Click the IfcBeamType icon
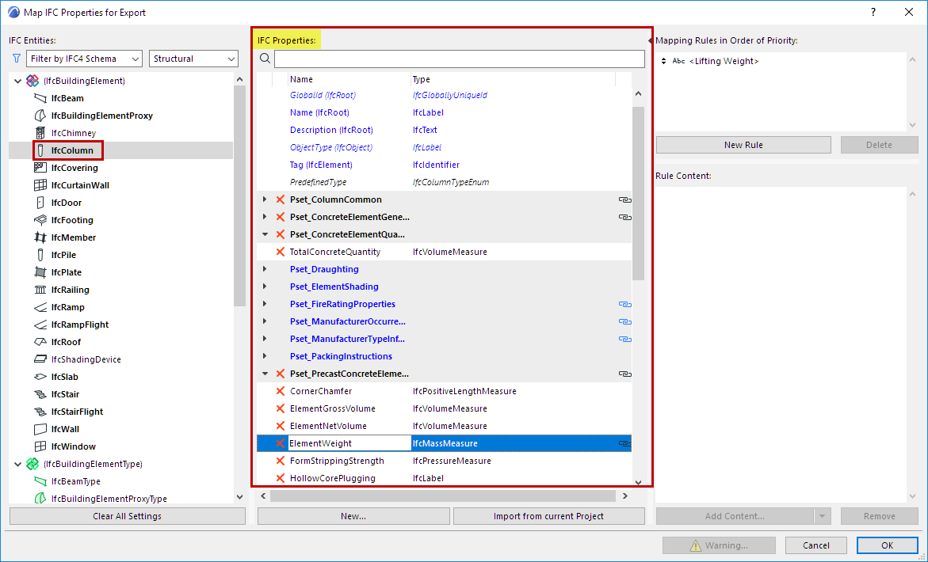Image resolution: width=928 pixels, height=562 pixels. (x=40, y=481)
